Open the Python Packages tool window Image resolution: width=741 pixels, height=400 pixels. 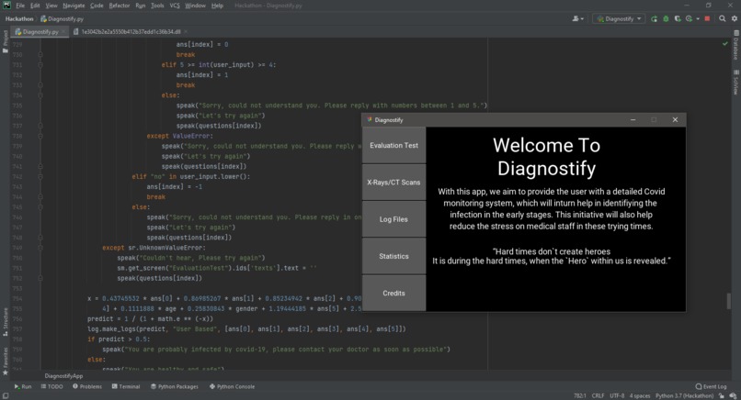175,386
